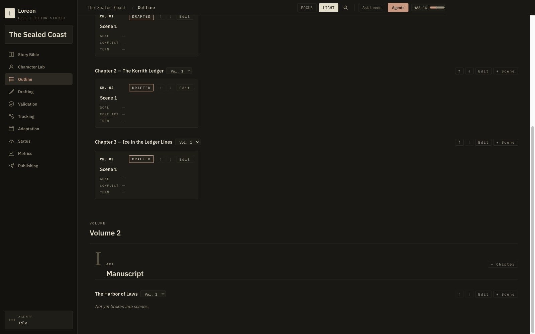
Task: Go to Metrics in sidebar
Action: point(25,153)
